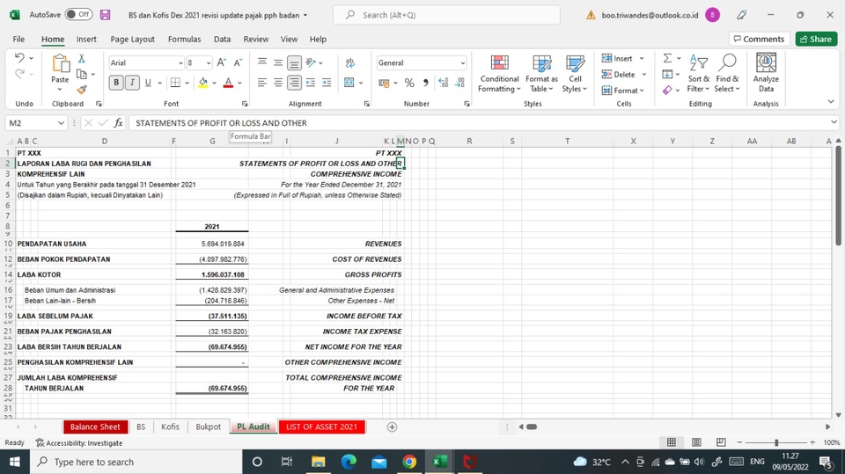
Task: Click the zoom out minus button
Action: point(739,442)
